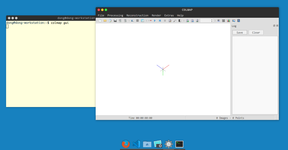
Task: Click the coordinate axes in 3D viewport
Action: coord(163,70)
